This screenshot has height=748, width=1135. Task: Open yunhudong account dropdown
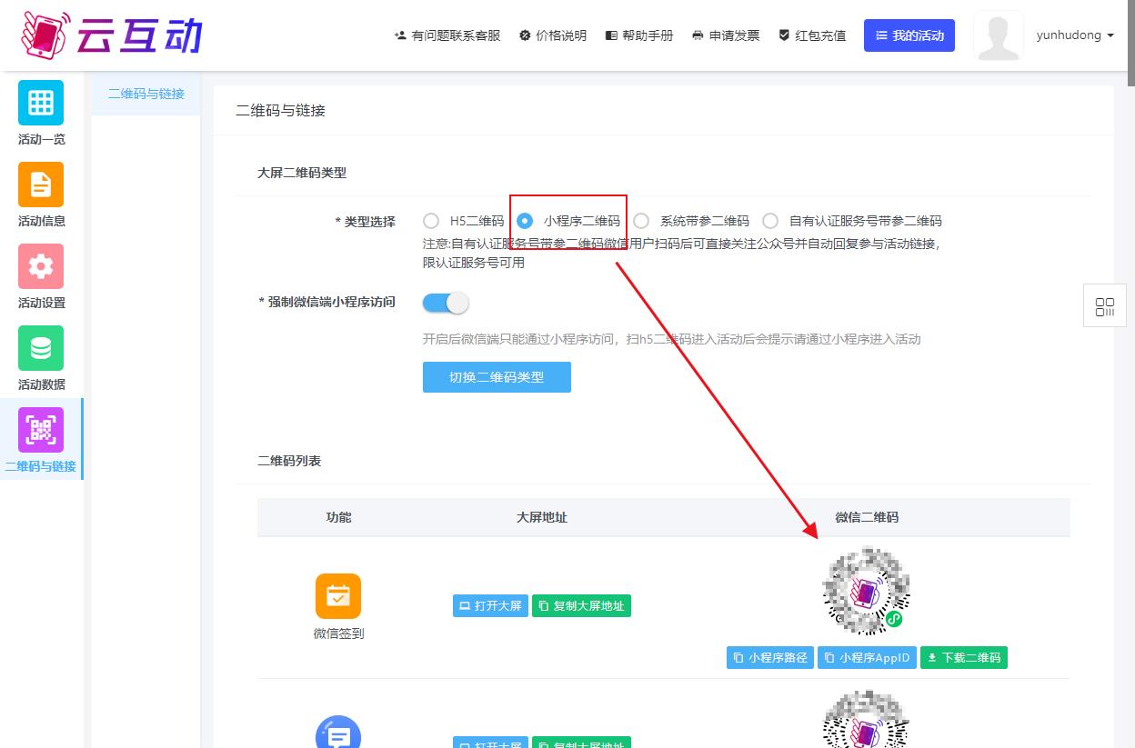(x=1075, y=35)
